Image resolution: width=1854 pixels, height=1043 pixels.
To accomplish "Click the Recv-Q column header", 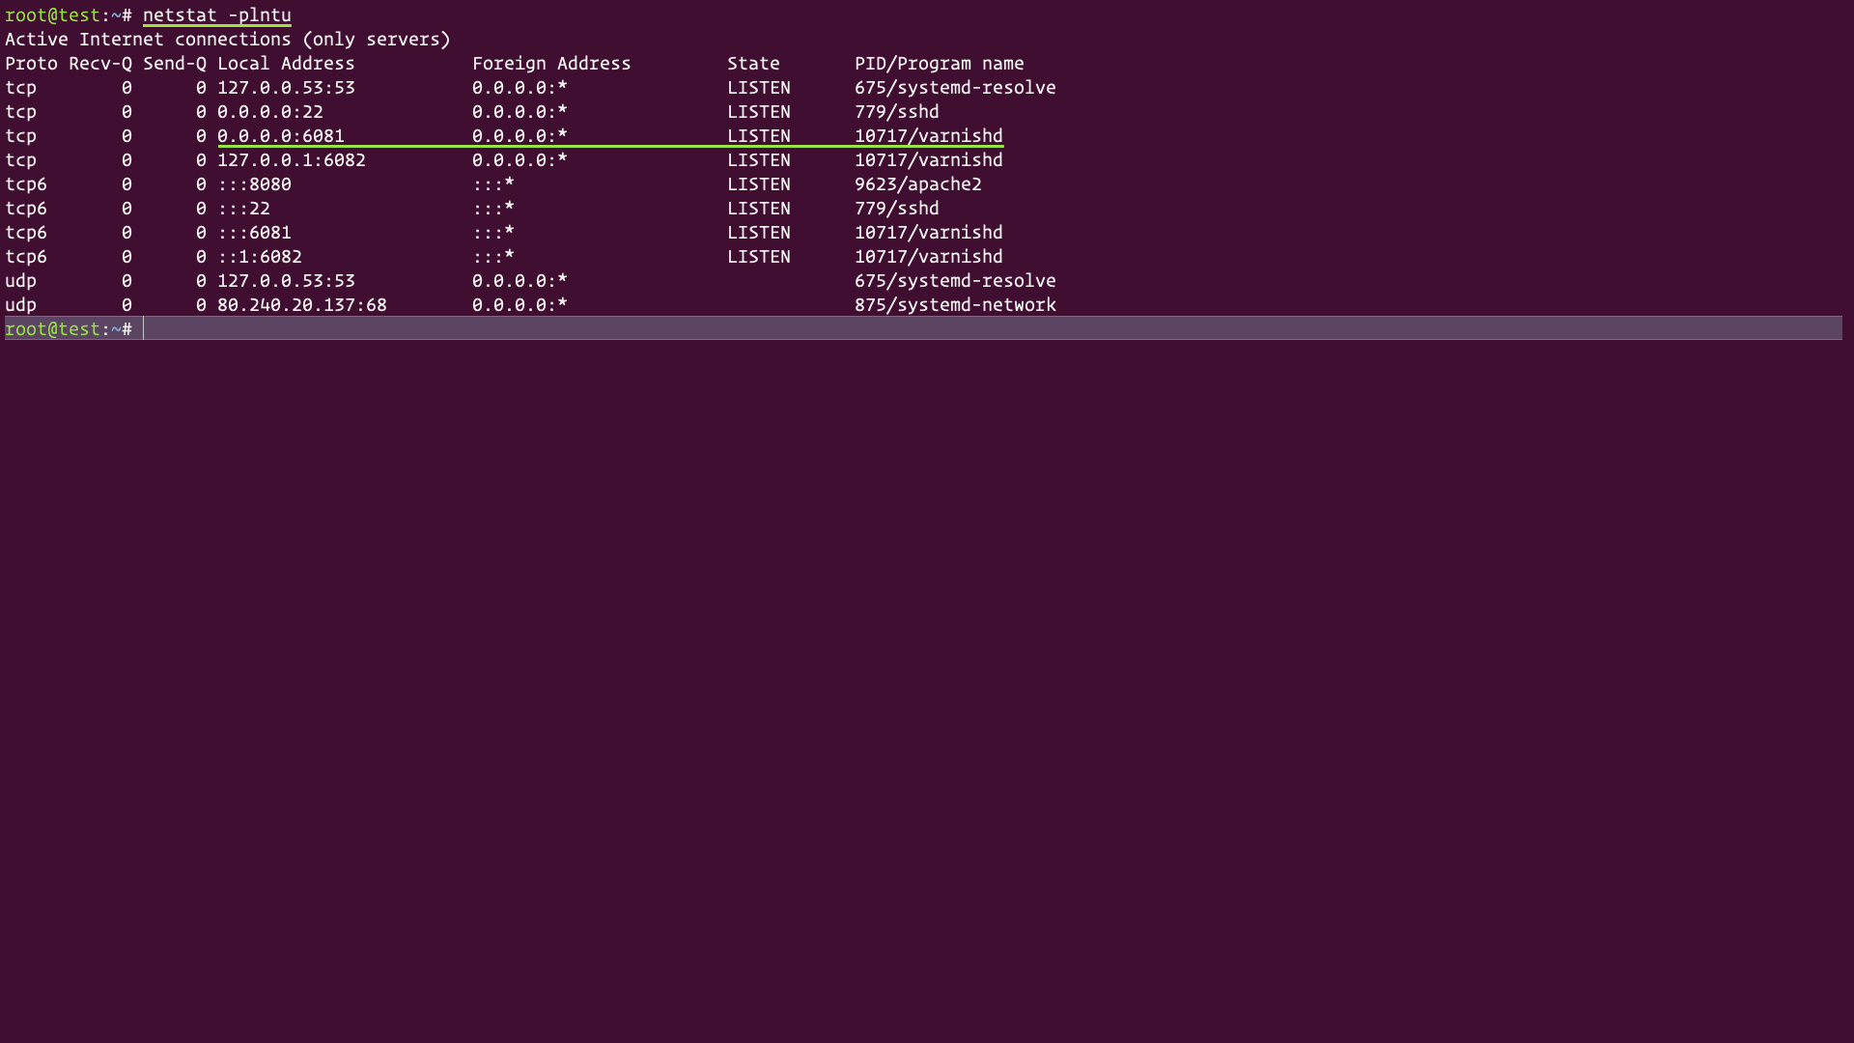I will point(100,64).
